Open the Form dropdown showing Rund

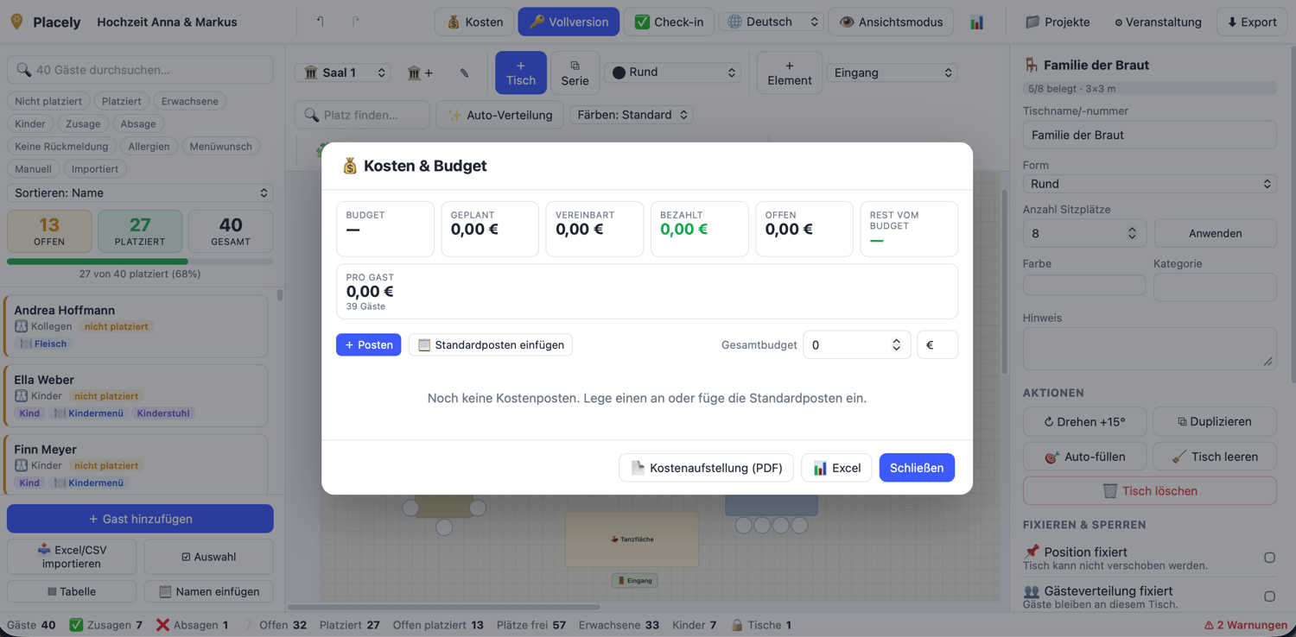pyautogui.click(x=1149, y=184)
